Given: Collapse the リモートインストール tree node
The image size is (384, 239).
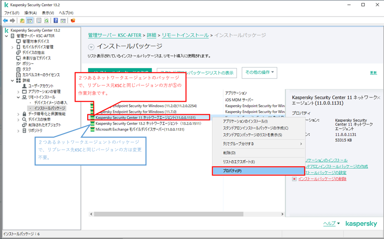Looking at the screenshot, I should [18, 97].
